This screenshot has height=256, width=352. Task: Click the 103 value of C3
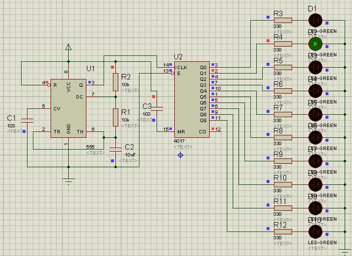coord(147,114)
